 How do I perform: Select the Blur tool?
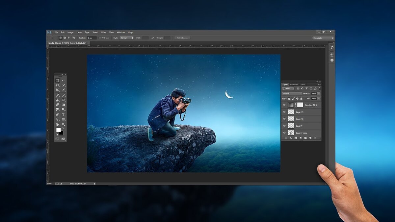57,109
